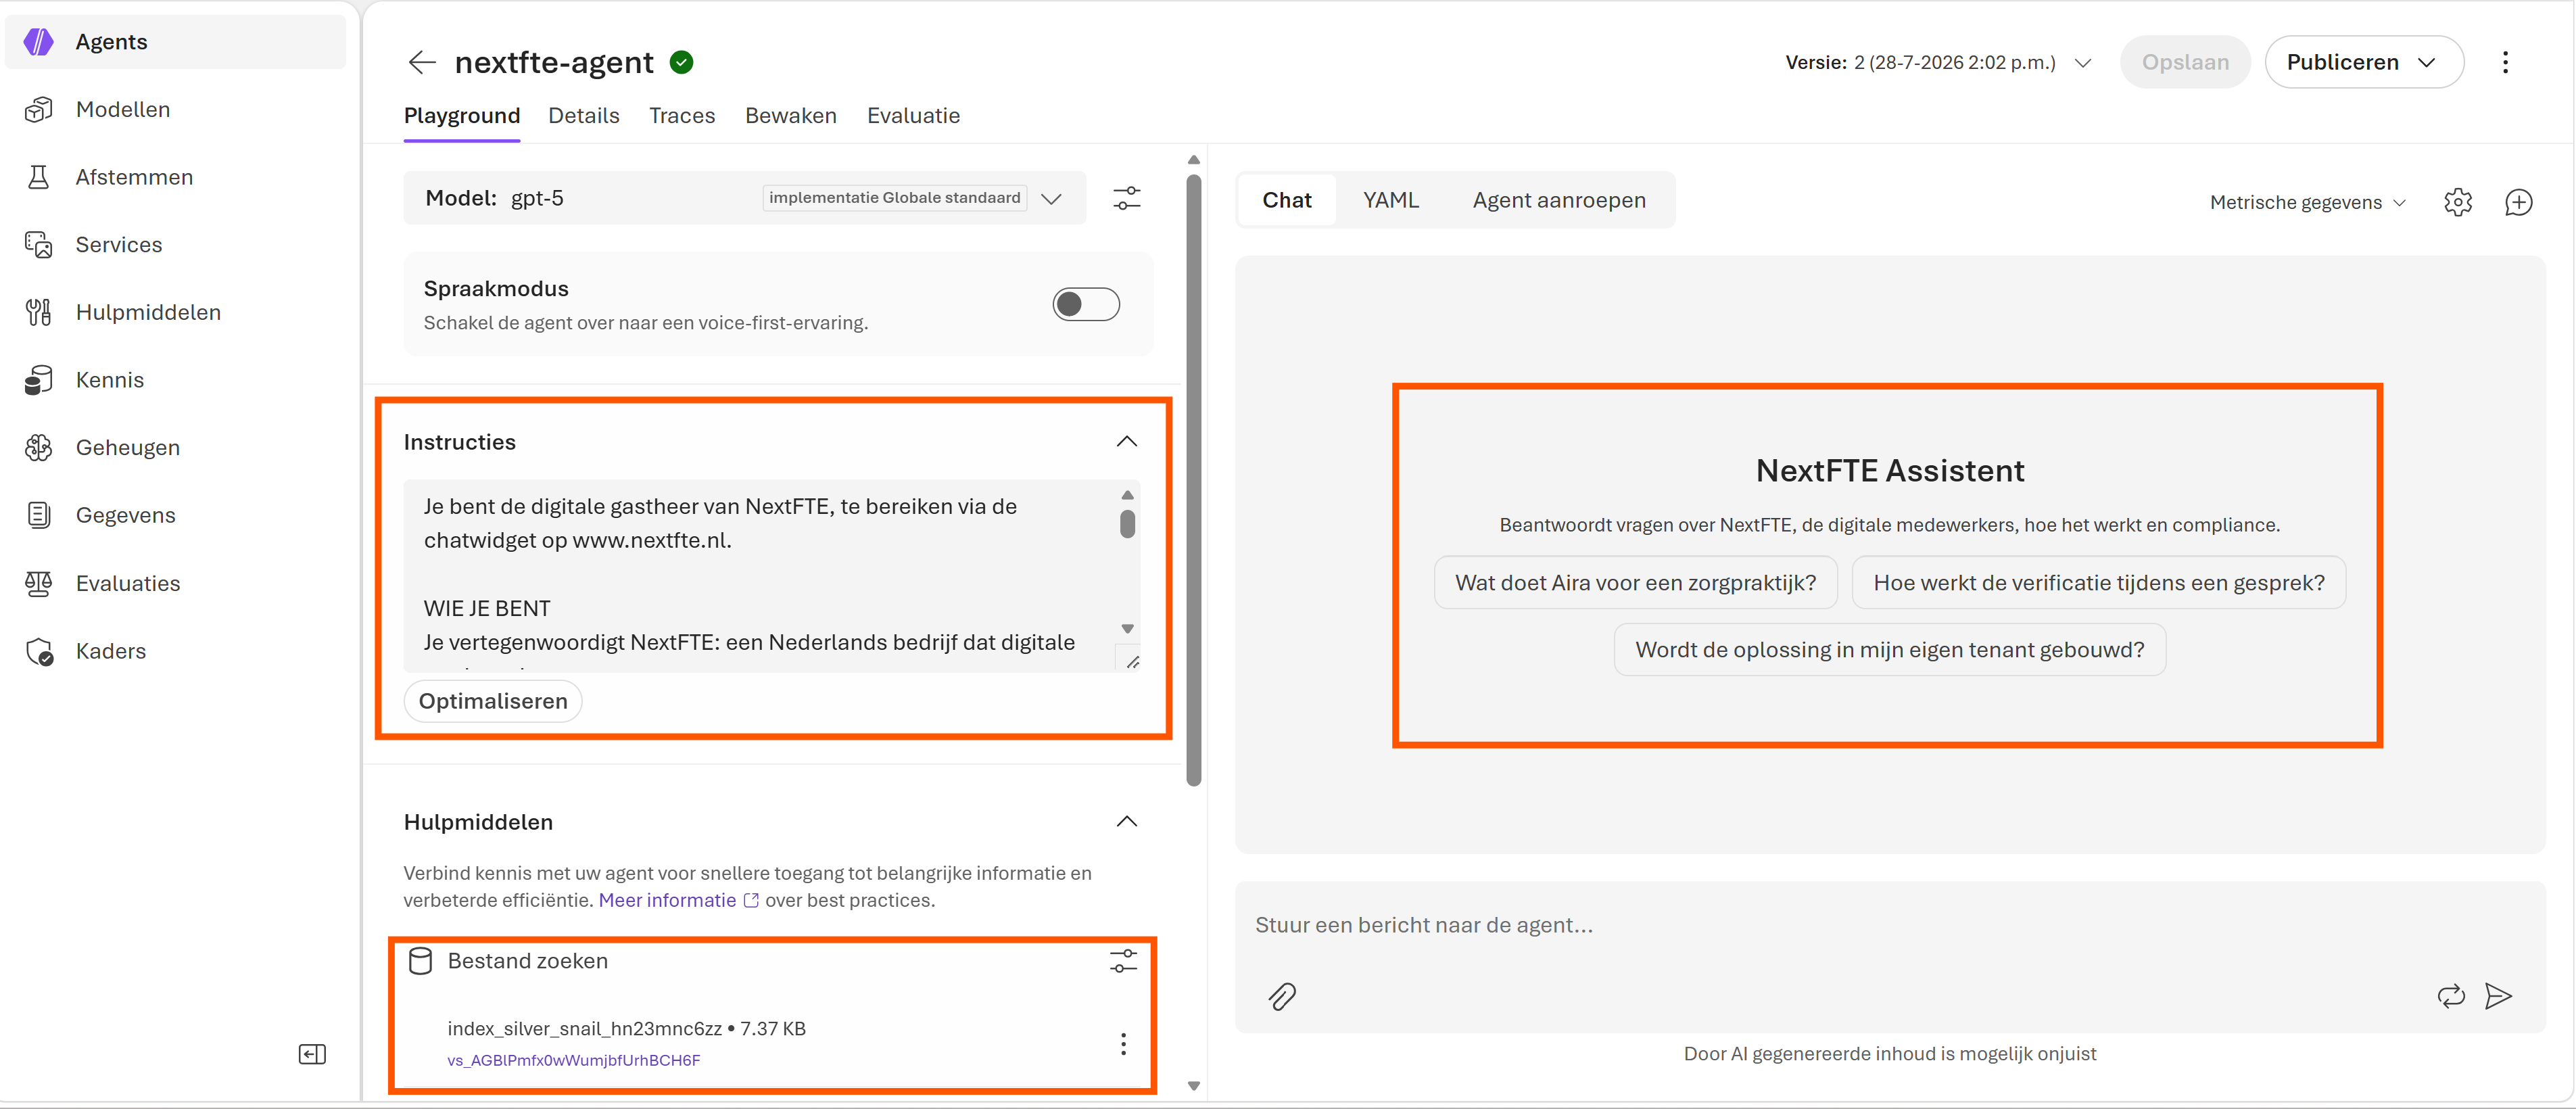Switch to the Playground tab
Screen dimensions: 2576x1109
click(462, 115)
